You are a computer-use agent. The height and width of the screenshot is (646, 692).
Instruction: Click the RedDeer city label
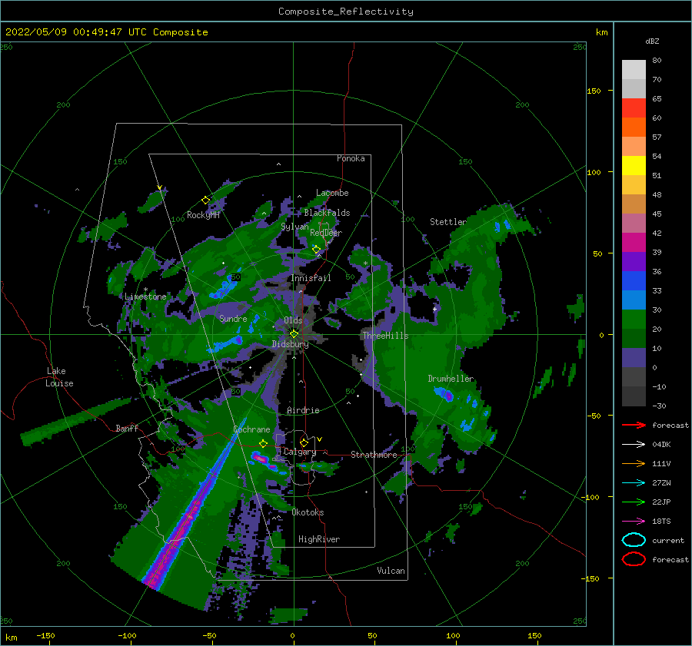(x=326, y=233)
